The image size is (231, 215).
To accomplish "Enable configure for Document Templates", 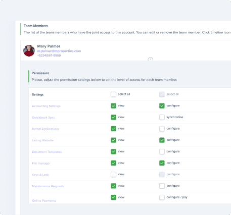I will tap(162, 151).
